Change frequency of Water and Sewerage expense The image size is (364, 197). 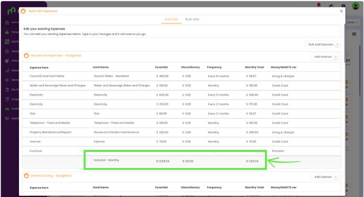pos(214,85)
